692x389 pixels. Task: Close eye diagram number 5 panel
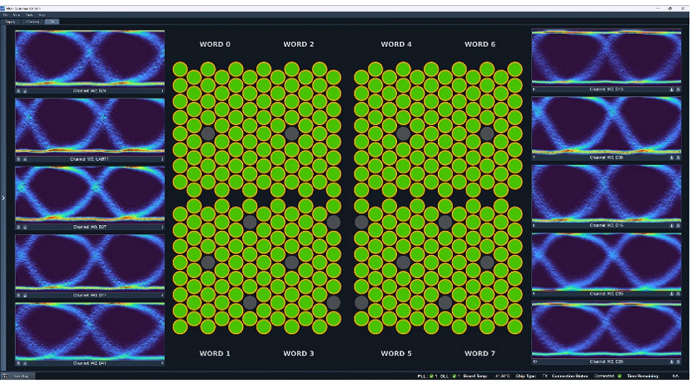[18, 363]
